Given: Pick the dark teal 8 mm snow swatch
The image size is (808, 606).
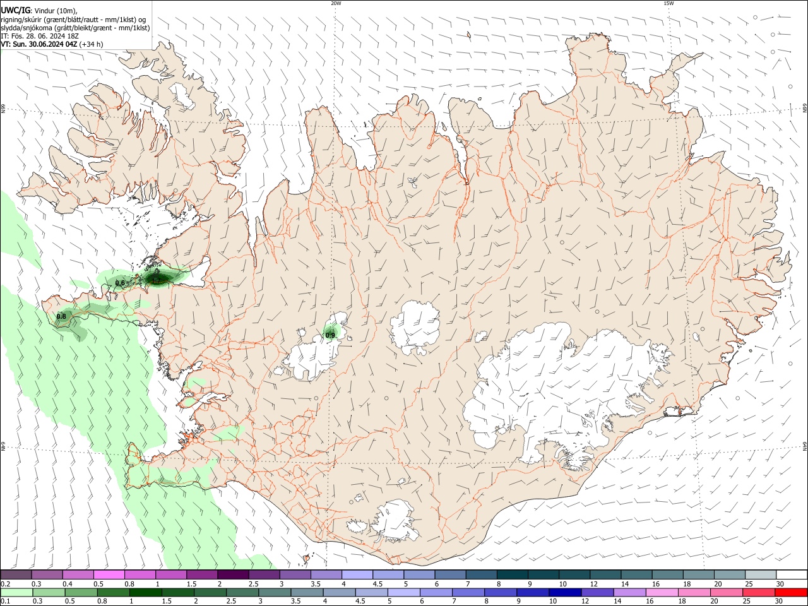Looking at the screenshot, I should tap(512, 575).
